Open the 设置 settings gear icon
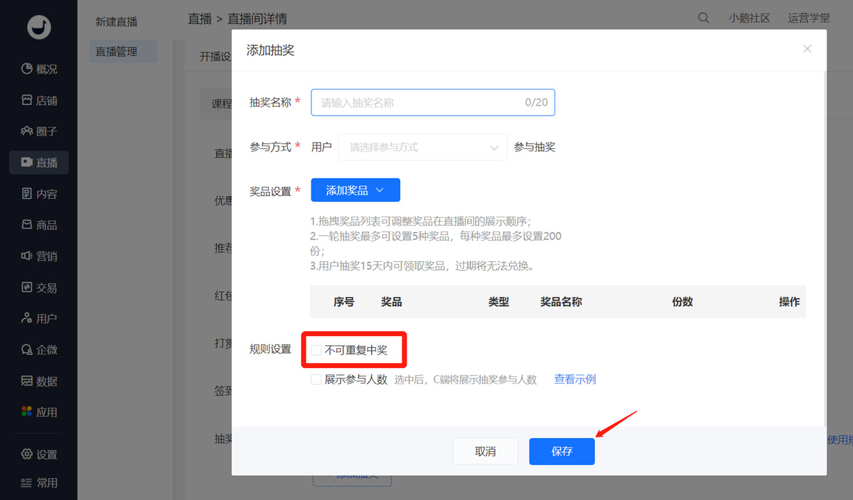The image size is (853, 500). [27, 455]
